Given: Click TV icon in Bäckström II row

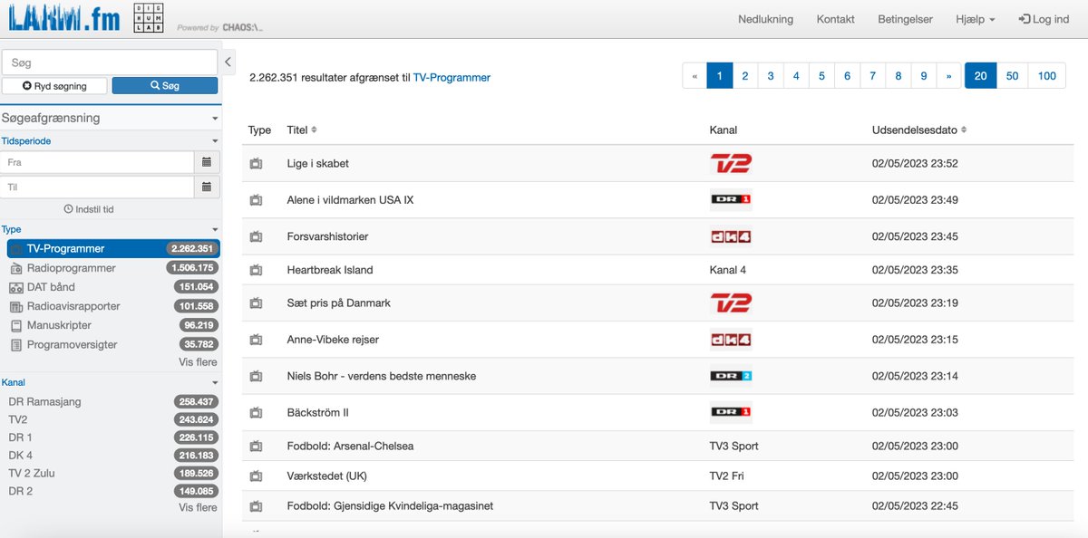Looking at the screenshot, I should click(x=256, y=413).
